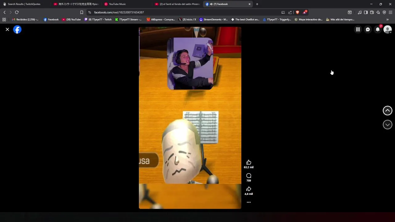
Task: Mute the Facebook tab via its speaker icon
Action: [x=211, y=4]
